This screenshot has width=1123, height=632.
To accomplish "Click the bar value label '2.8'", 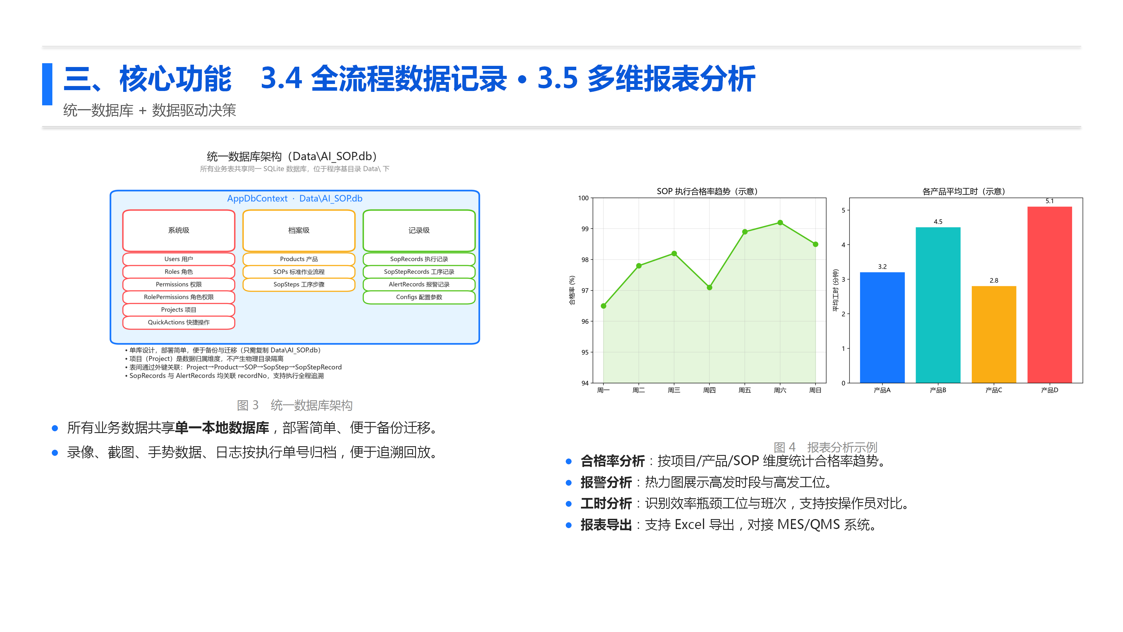I will pyautogui.click(x=993, y=281).
